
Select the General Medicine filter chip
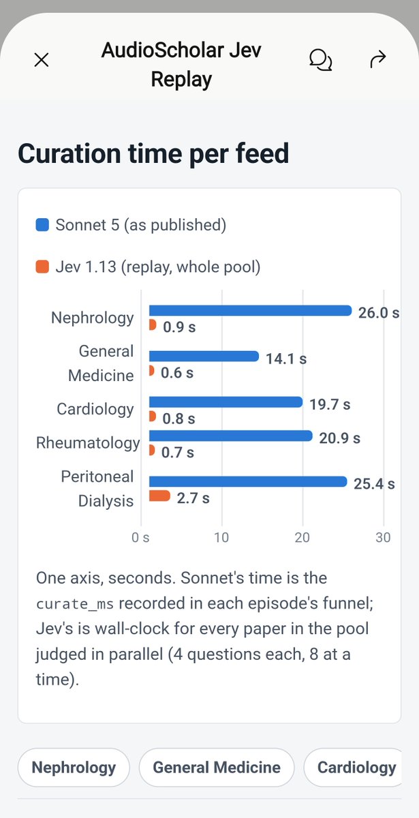pyautogui.click(x=217, y=768)
